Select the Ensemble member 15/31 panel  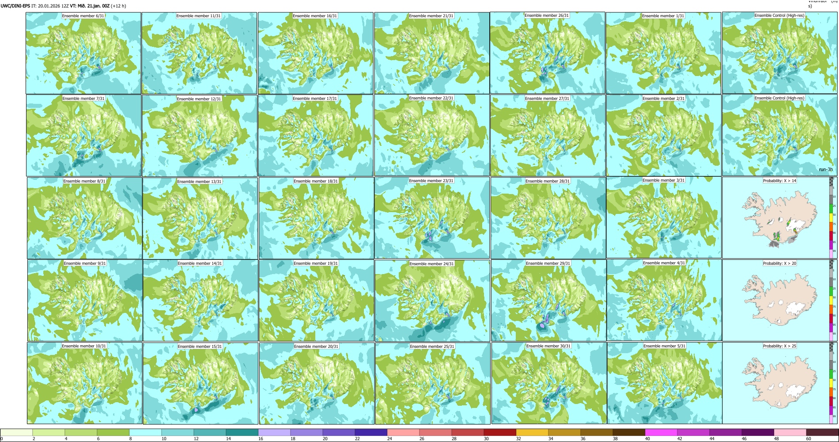(x=200, y=384)
